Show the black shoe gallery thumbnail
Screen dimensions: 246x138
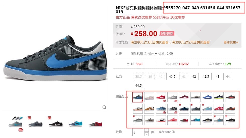(56, 124)
